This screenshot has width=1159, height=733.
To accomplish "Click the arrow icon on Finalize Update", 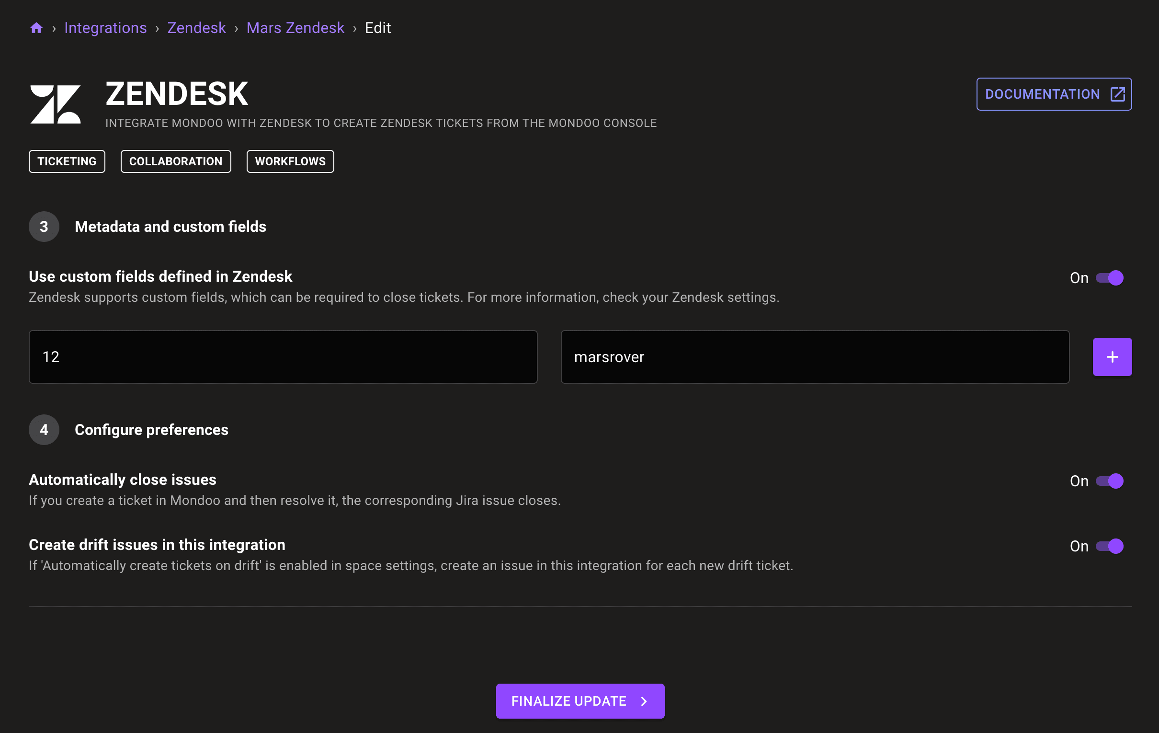I will pyautogui.click(x=644, y=701).
